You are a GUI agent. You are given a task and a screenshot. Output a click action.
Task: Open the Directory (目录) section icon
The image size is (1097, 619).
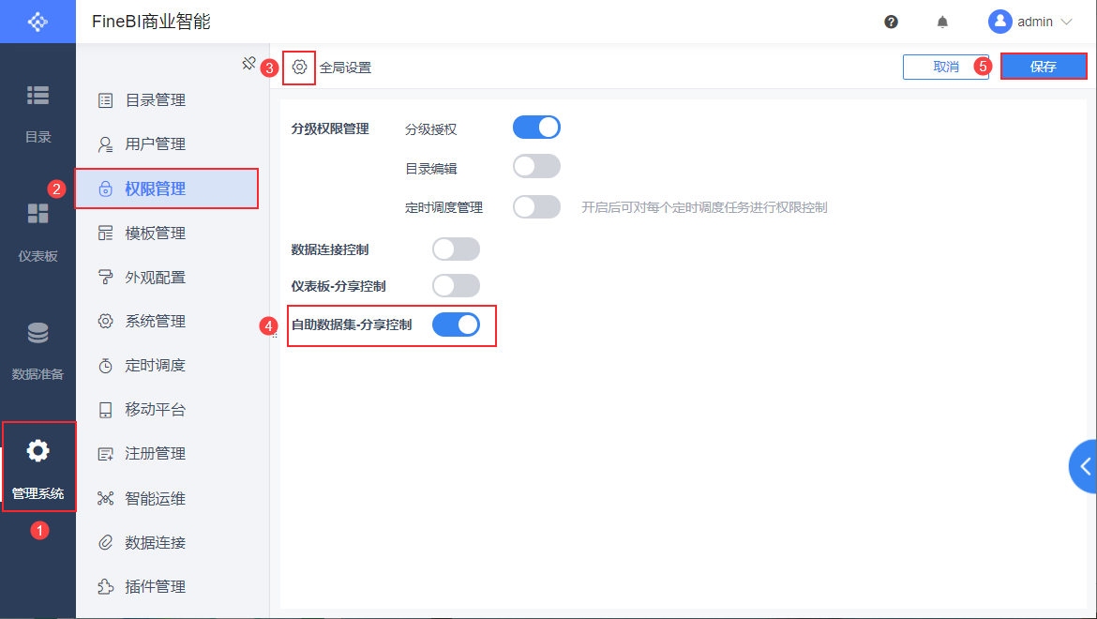tap(38, 96)
